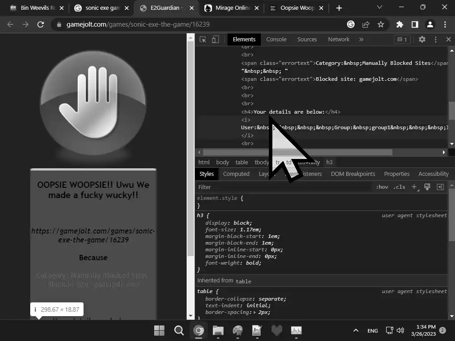Open Windows taskbar search
Image resolution: width=455 pixels, height=341 pixels.
coord(179,330)
